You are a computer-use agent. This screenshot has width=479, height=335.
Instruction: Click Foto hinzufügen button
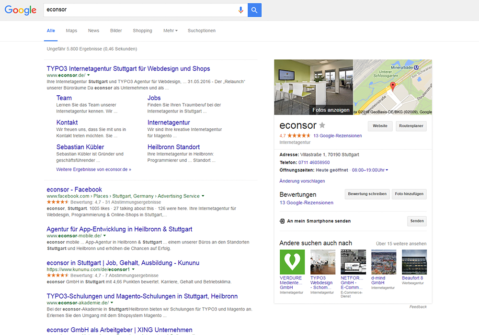pyautogui.click(x=409, y=194)
